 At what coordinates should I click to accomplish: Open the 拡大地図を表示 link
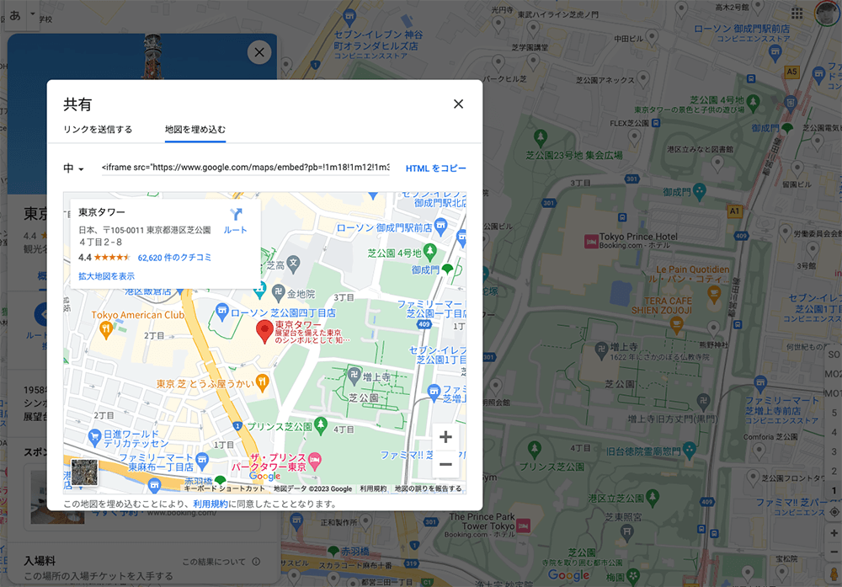point(106,276)
